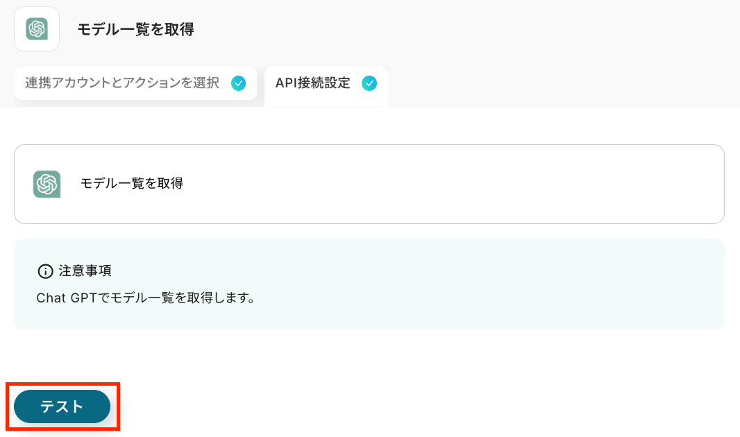
Task: Click the white space right of テスト button
Action: click(x=425, y=406)
